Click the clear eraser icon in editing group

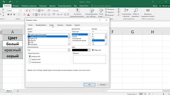tap(119, 15)
